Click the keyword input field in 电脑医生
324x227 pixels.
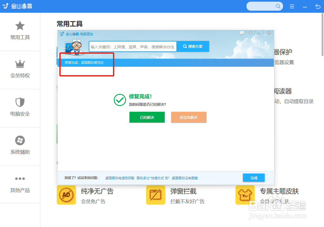click(x=133, y=47)
